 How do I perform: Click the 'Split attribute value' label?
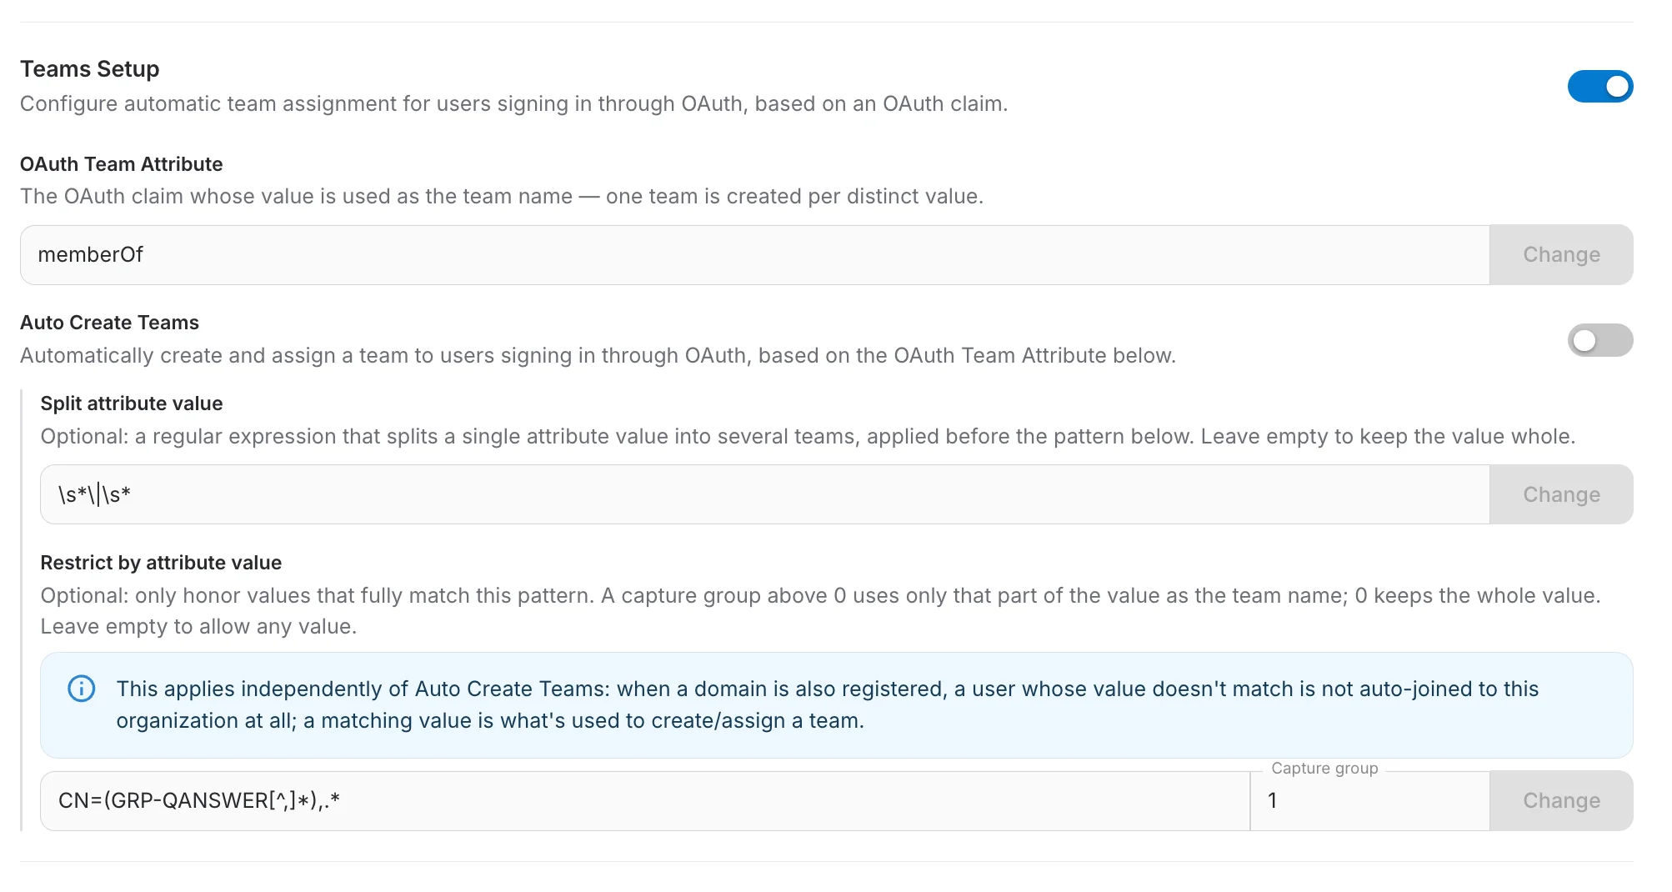(x=132, y=403)
